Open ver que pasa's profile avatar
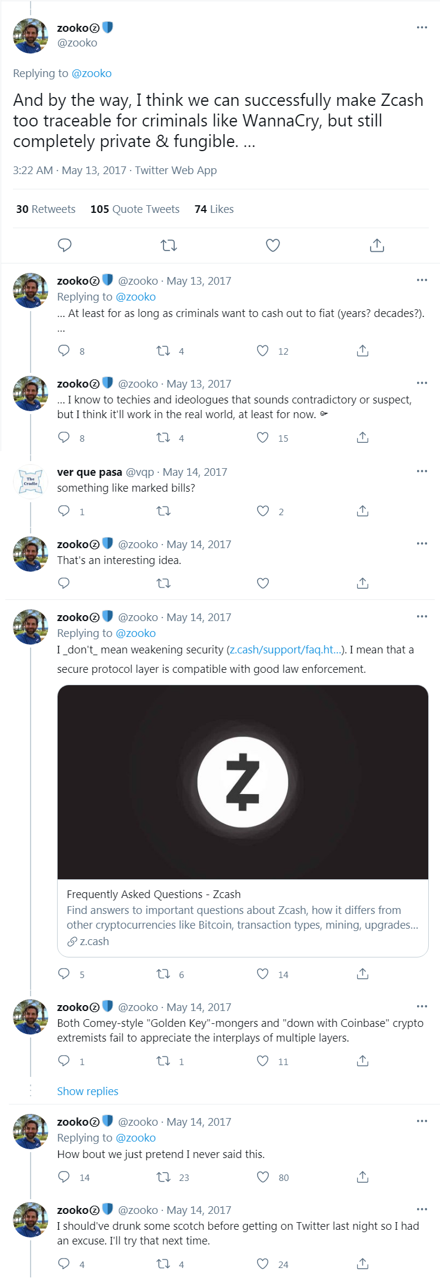This screenshot has height=1278, width=440. tap(31, 481)
